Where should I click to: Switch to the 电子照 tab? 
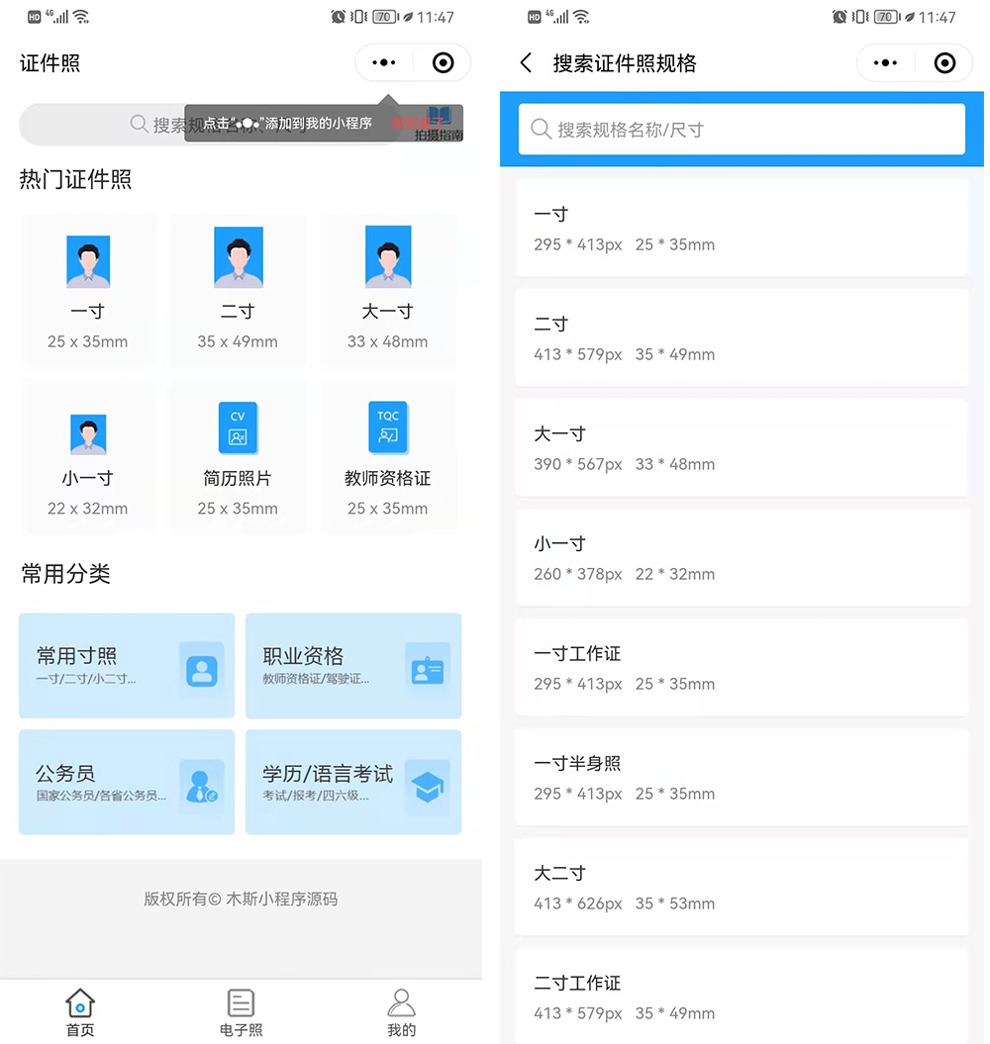pos(241,1011)
